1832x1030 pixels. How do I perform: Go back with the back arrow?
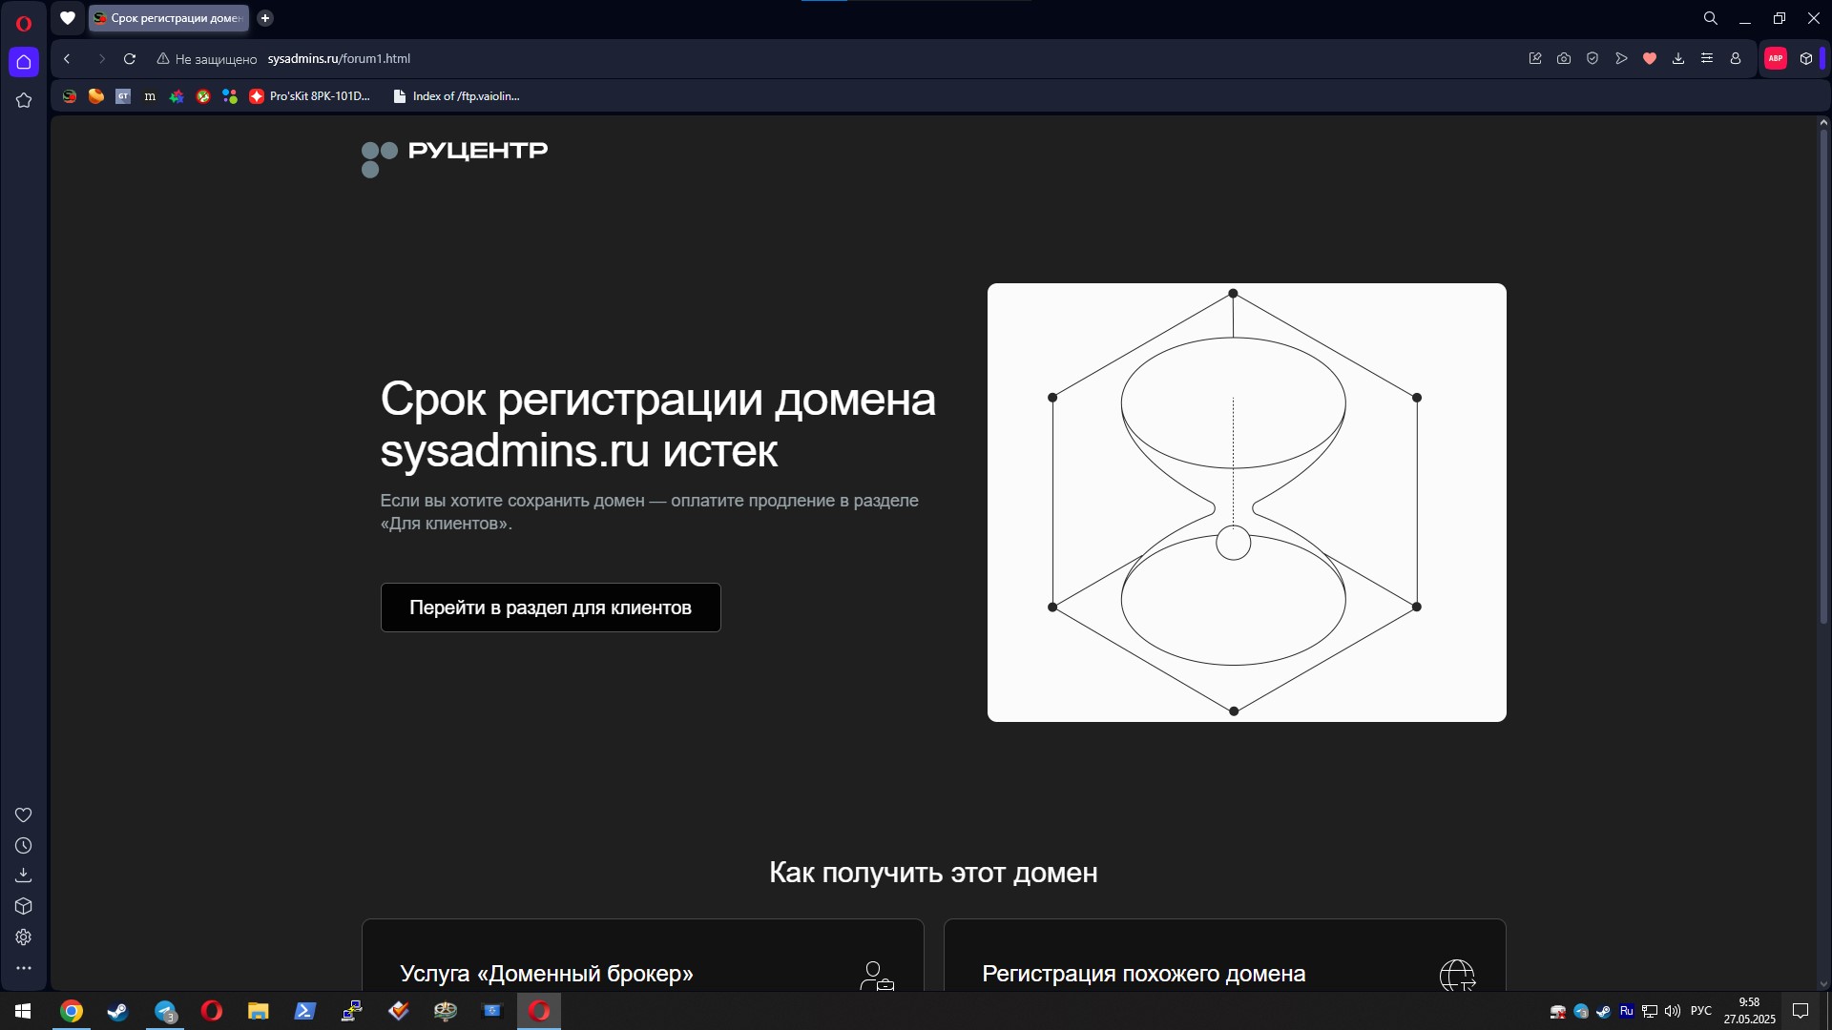tap(68, 59)
